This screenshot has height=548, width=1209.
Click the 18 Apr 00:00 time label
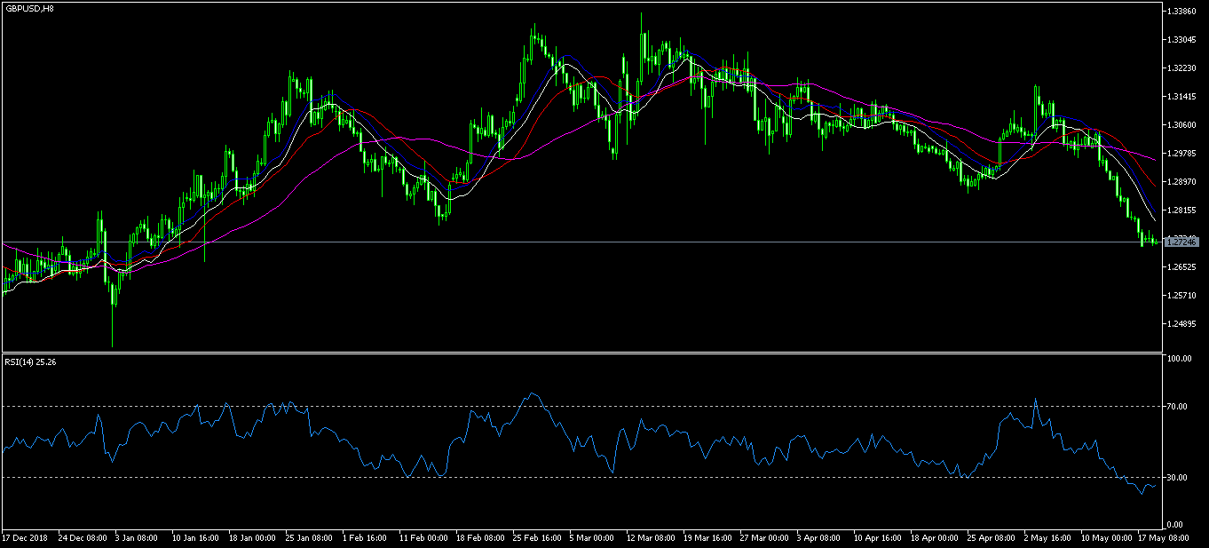click(x=935, y=538)
